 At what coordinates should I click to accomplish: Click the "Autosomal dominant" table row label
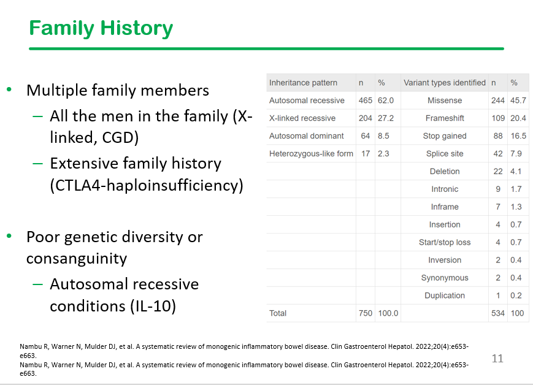coord(306,136)
